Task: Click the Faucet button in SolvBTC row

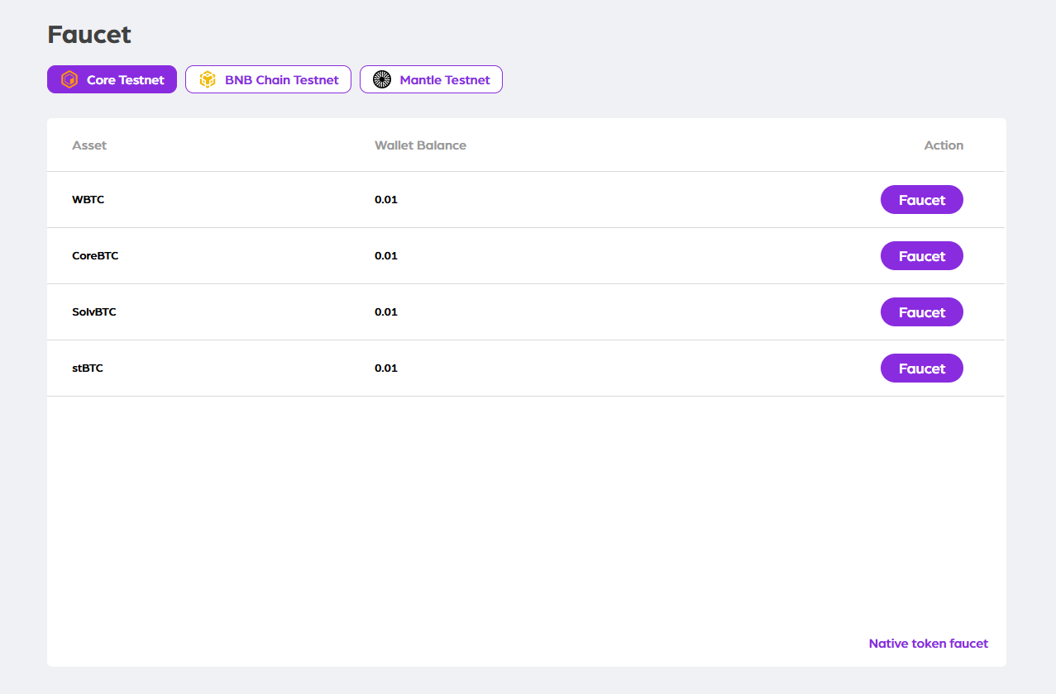Action: click(921, 312)
